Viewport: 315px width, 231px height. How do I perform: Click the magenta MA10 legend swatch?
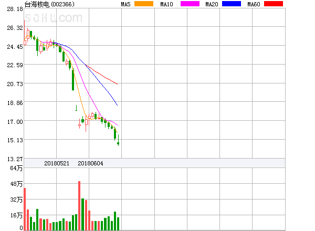190,4
